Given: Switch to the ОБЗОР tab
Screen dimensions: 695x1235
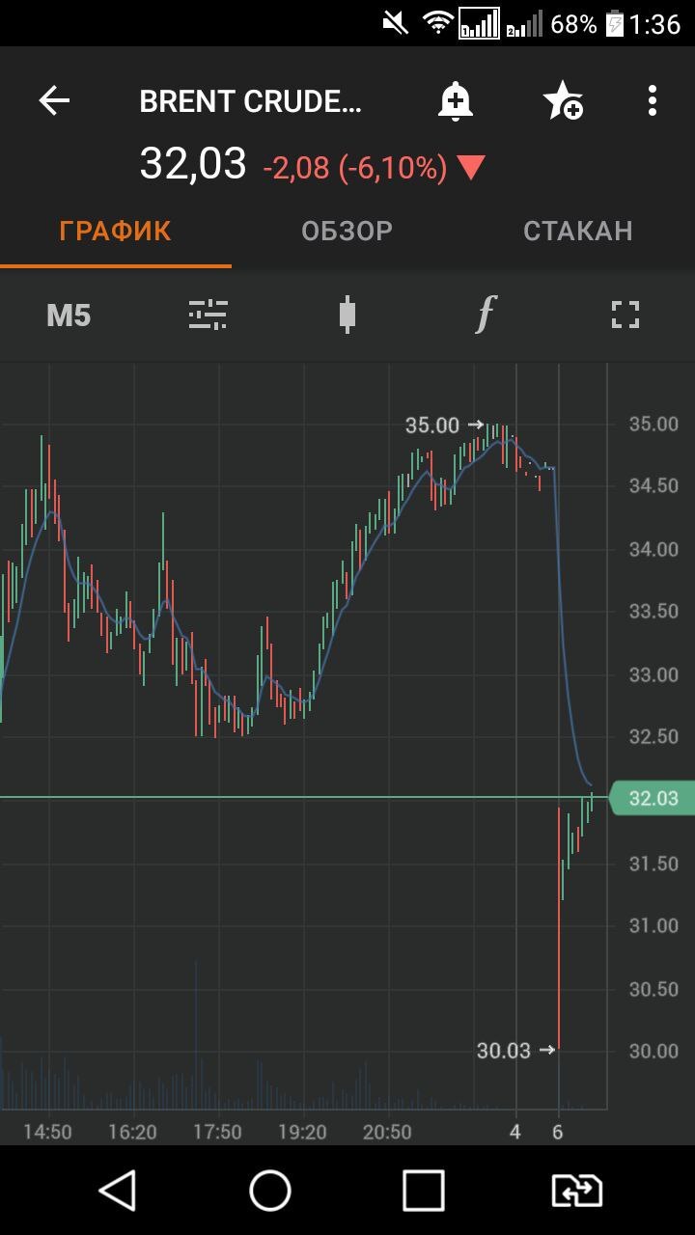Looking at the screenshot, I should click(347, 232).
